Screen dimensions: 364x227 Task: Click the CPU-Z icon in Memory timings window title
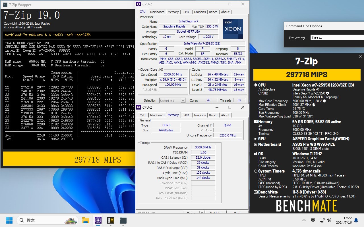pyautogui.click(x=138, y=107)
